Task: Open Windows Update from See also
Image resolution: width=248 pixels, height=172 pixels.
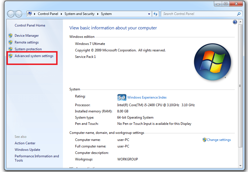Action: [27, 150]
